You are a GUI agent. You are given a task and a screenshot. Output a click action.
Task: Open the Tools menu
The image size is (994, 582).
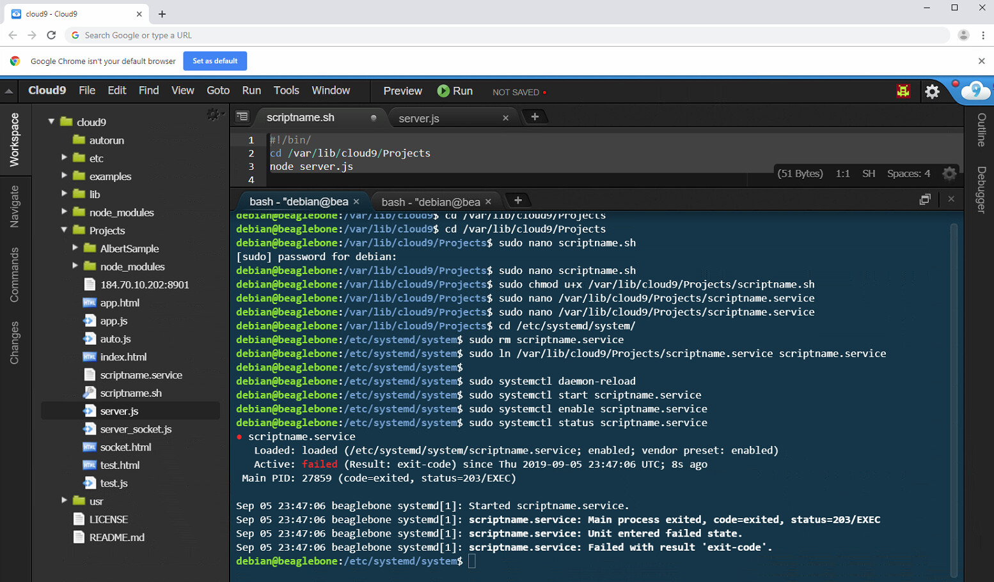(286, 91)
